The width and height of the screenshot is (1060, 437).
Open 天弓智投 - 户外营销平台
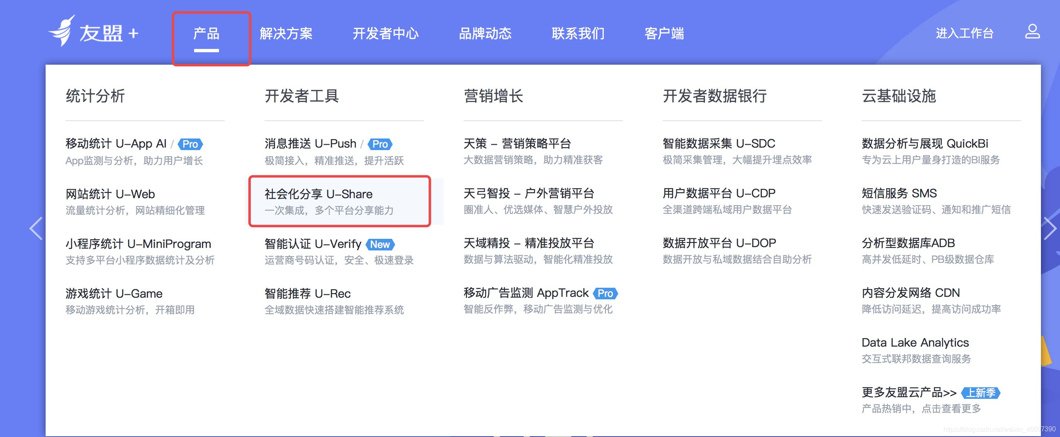[x=529, y=193]
